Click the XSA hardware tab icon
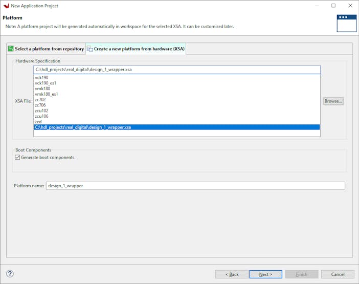This screenshot has width=359, height=284. (90, 49)
